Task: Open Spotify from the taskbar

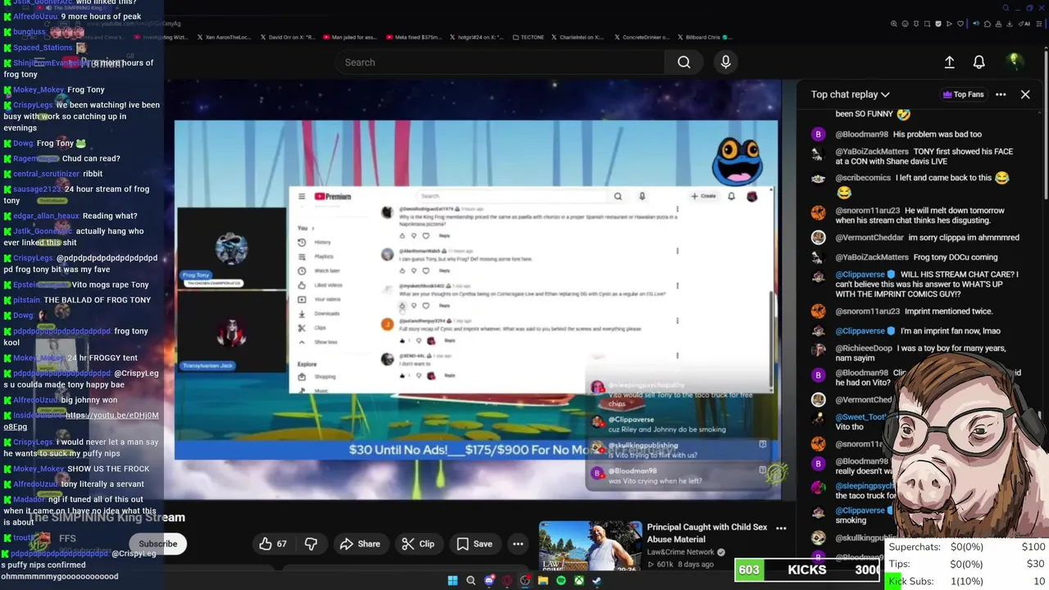Action: pos(561,581)
